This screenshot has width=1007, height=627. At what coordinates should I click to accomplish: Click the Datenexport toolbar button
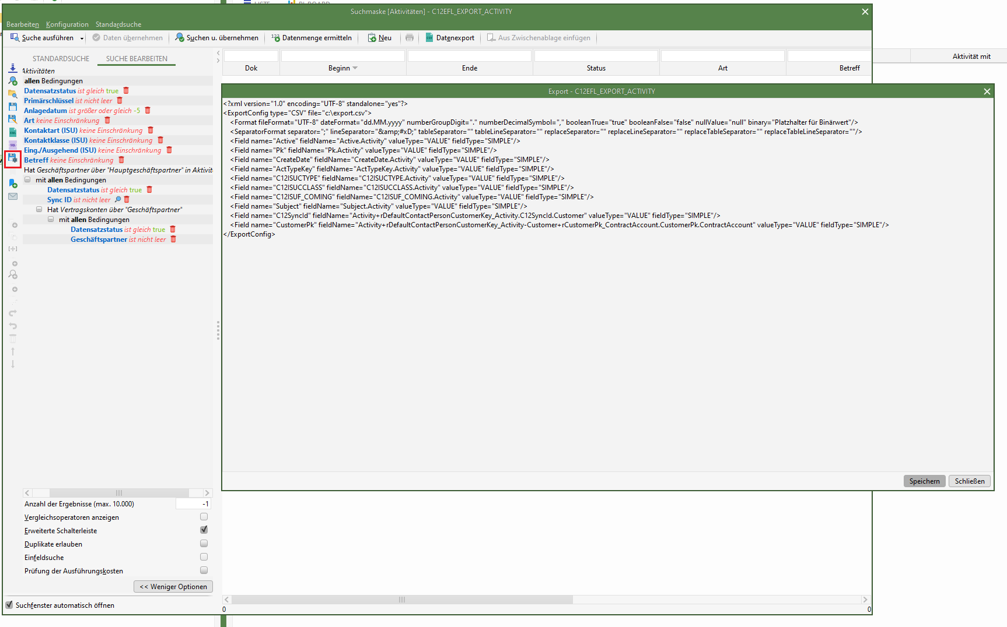449,38
